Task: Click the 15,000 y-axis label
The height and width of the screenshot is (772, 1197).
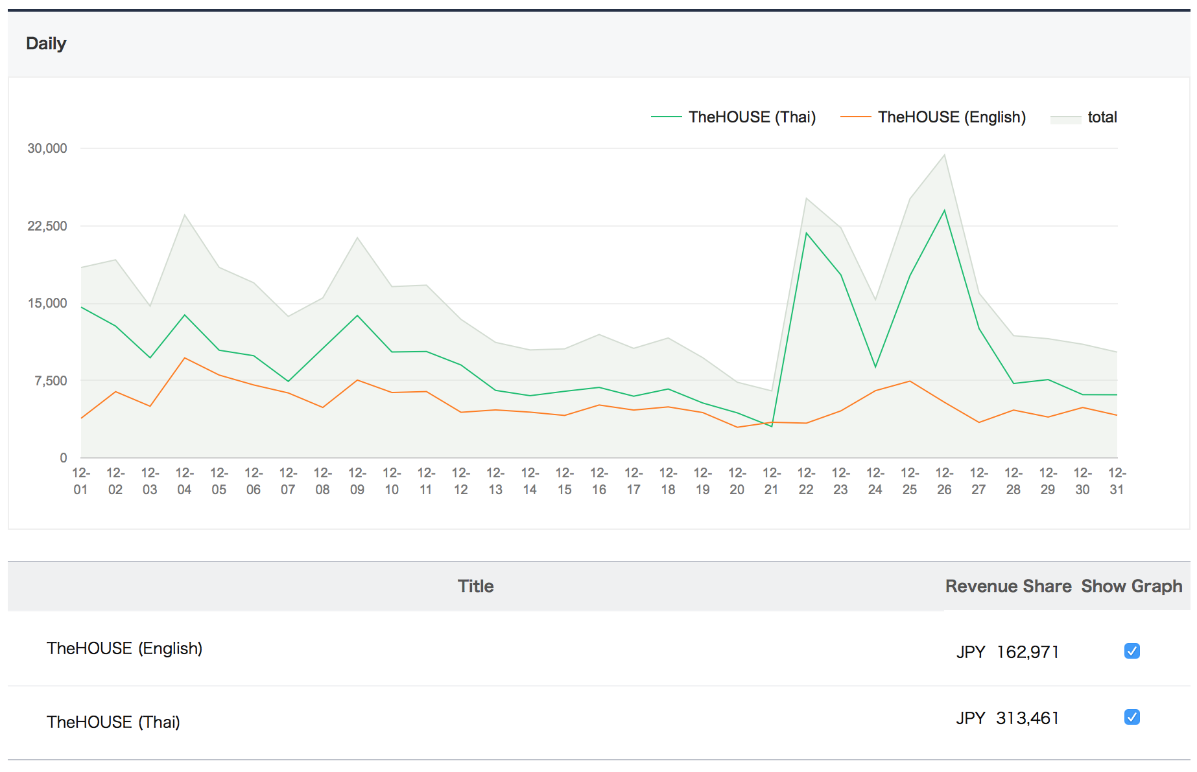Action: point(47,303)
